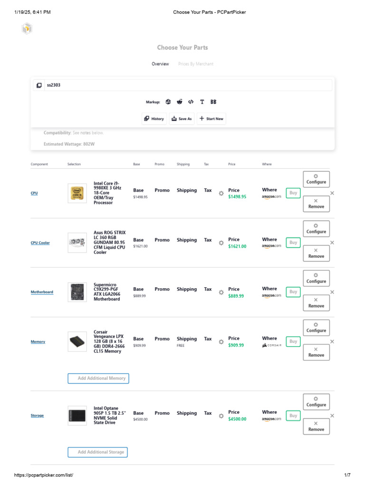Click X icon at end of CPU row

[x=332, y=193]
